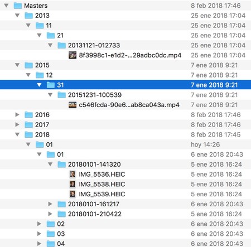Collapse the 2015 folder triangle

(x=17, y=65)
